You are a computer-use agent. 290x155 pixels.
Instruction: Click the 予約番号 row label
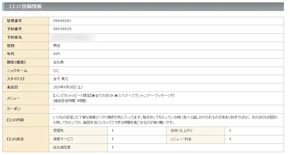pyautogui.click(x=14, y=29)
